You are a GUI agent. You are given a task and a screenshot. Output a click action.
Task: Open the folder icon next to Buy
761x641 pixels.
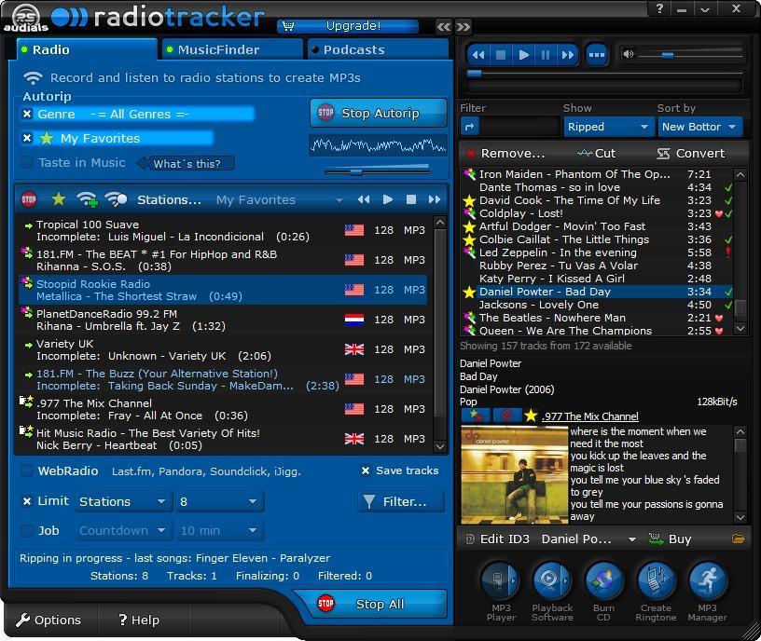[739, 539]
